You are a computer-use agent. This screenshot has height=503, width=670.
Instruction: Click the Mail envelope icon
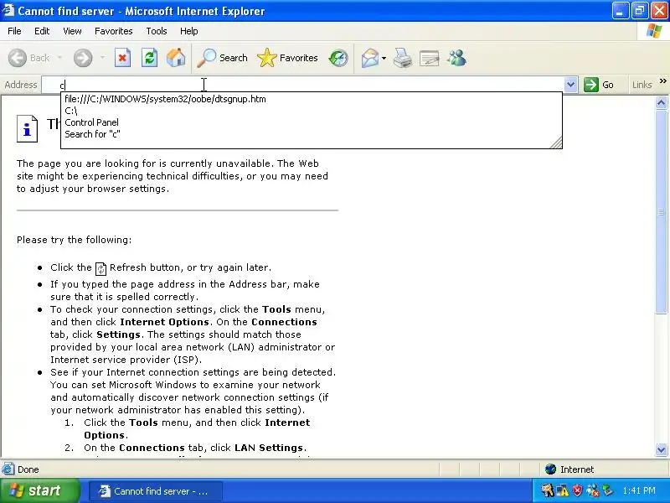(369, 58)
